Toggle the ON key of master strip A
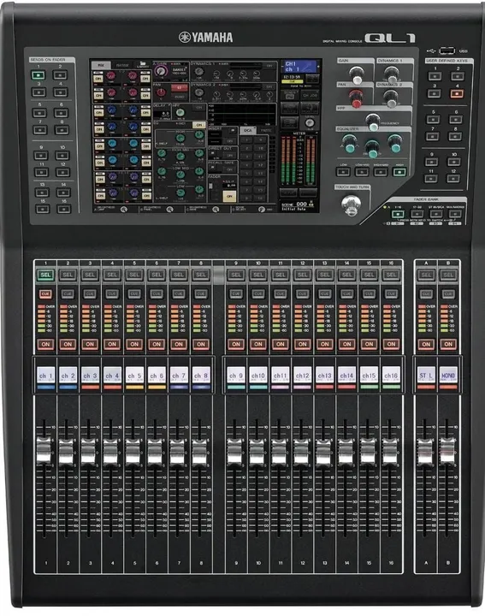This screenshot has width=485, height=616. (x=426, y=344)
